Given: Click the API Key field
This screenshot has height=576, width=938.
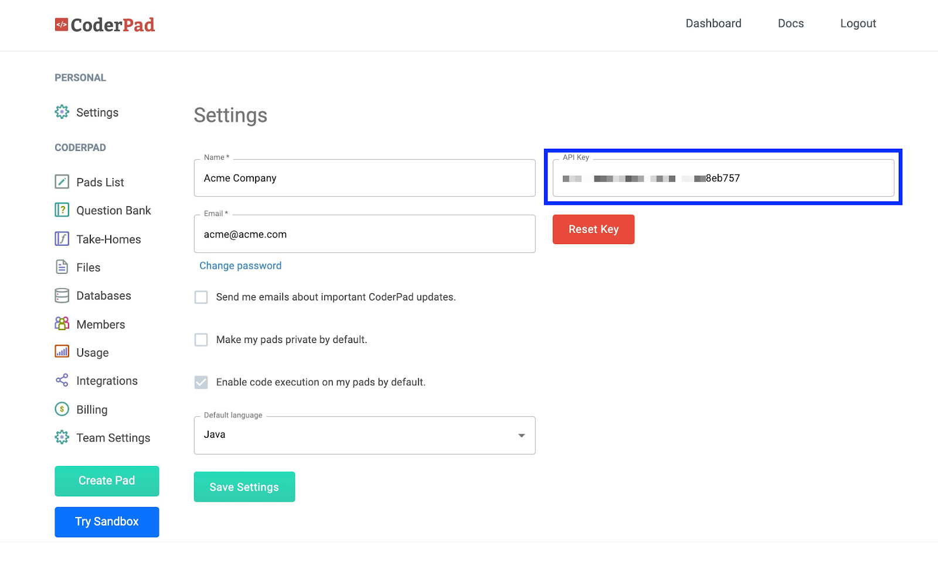Looking at the screenshot, I should click(x=723, y=178).
